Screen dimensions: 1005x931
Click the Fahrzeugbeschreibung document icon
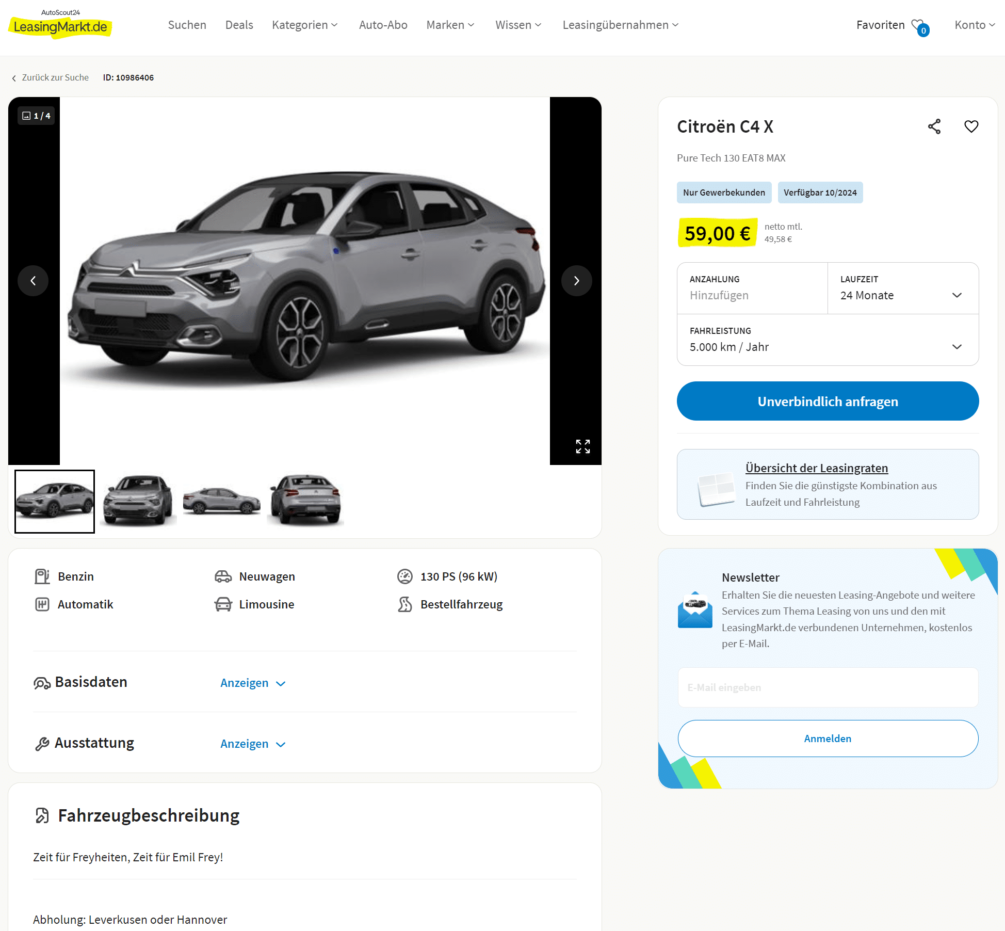42,815
